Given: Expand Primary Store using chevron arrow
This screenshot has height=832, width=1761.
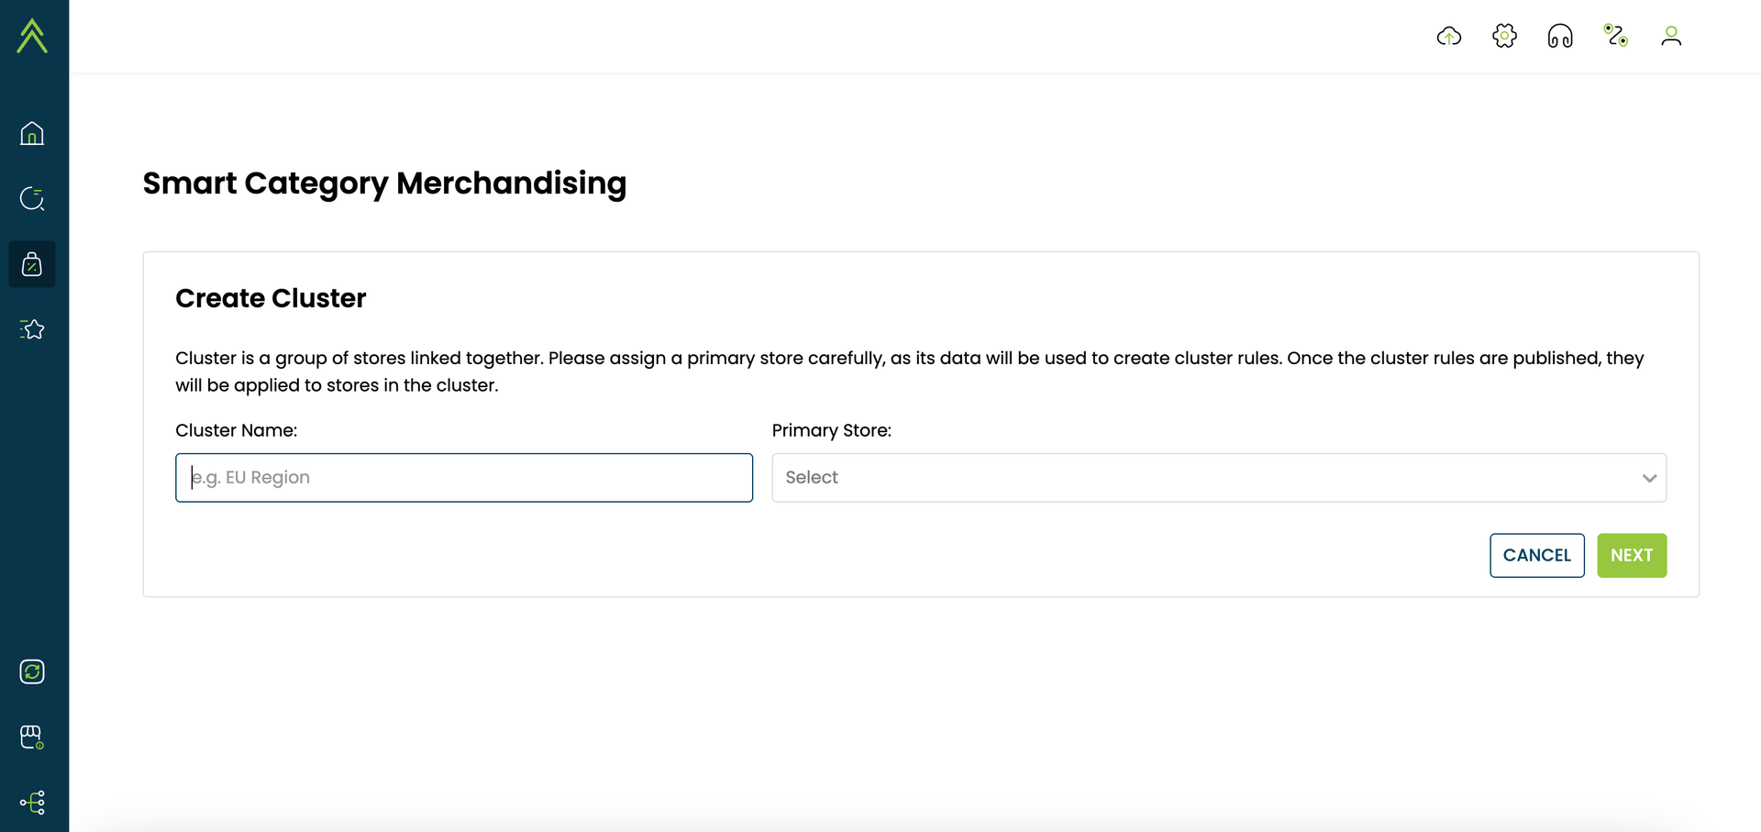Looking at the screenshot, I should coord(1649,478).
